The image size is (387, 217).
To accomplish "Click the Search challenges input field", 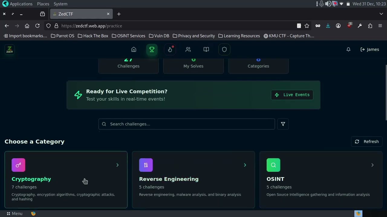I will [187, 124].
